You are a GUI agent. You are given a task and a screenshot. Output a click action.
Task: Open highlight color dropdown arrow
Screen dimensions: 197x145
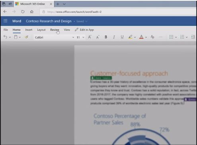click(x=135, y=37)
